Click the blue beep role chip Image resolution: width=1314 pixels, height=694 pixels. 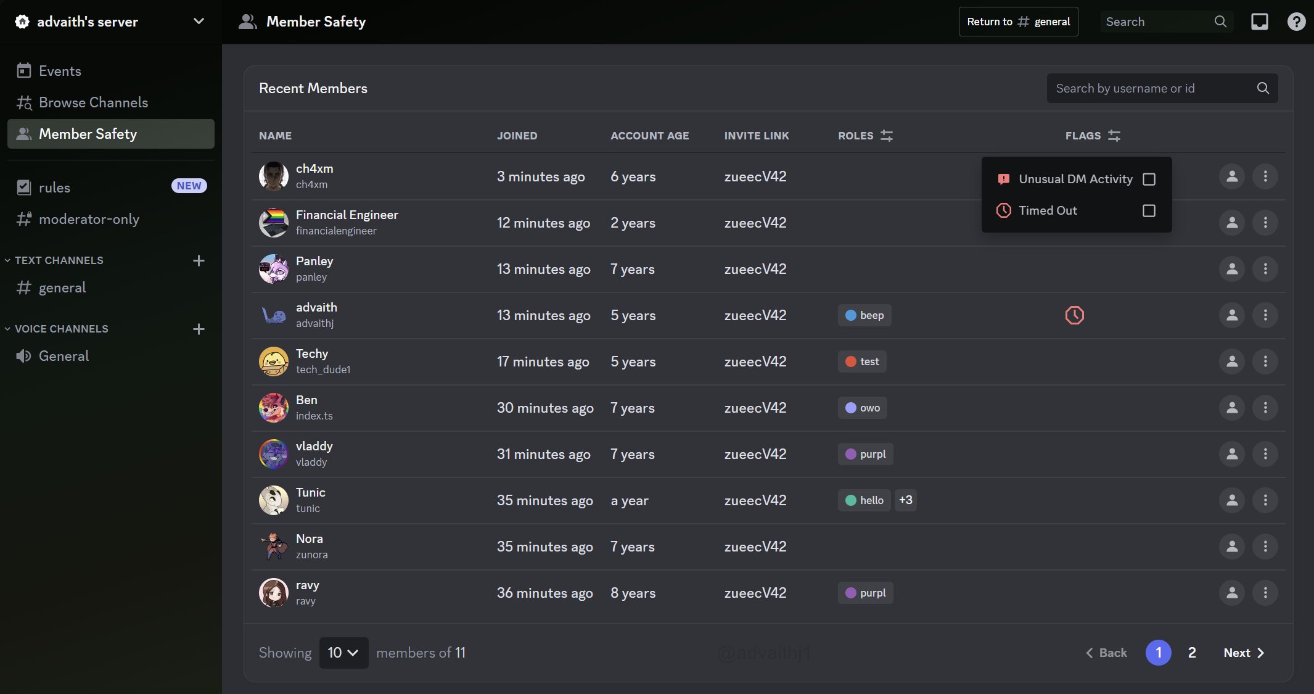[864, 315]
